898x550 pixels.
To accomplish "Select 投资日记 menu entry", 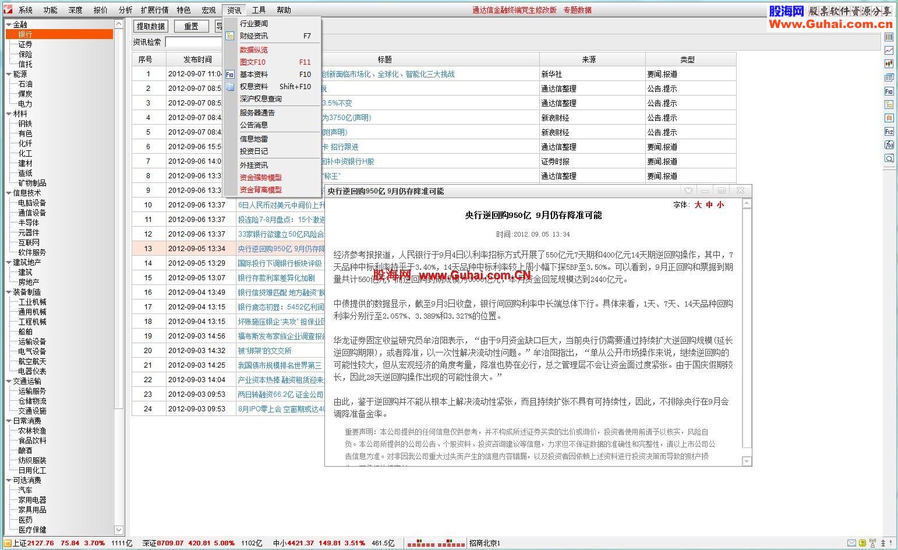I will (x=254, y=151).
